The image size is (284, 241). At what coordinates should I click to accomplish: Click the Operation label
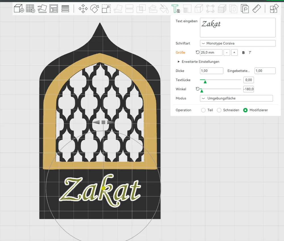coord(183,110)
